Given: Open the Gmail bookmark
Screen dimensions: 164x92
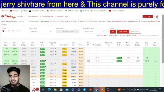Looking at the screenshot, I should click(x=5, y=11).
